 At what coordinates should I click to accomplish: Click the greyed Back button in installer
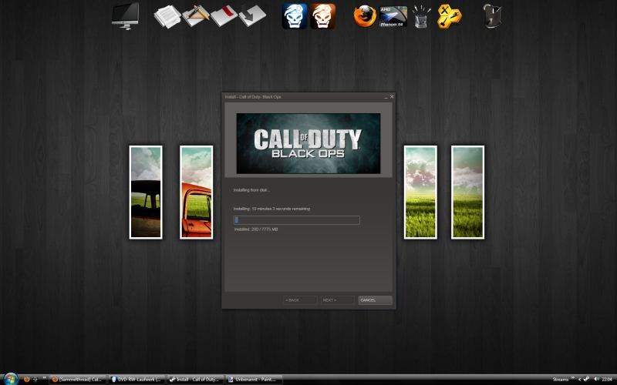point(300,300)
